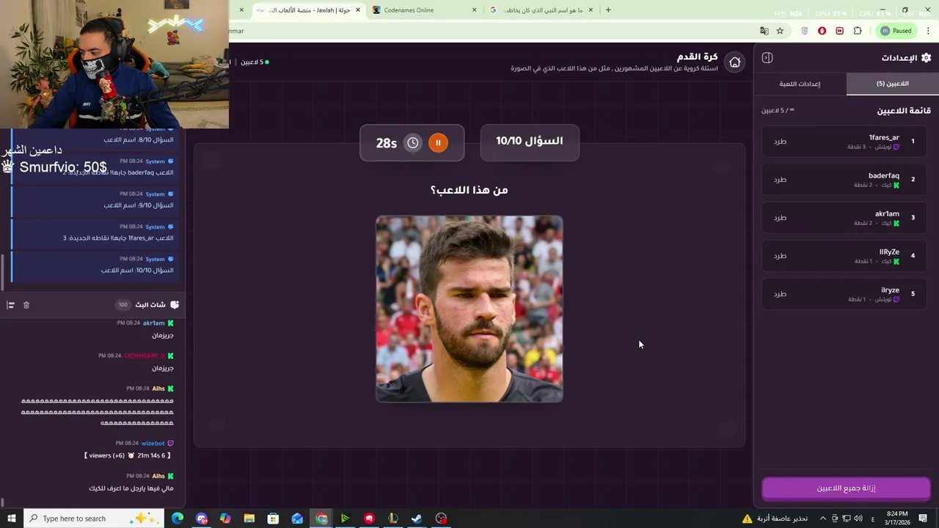Click the grey shield extension icon

coord(805,31)
